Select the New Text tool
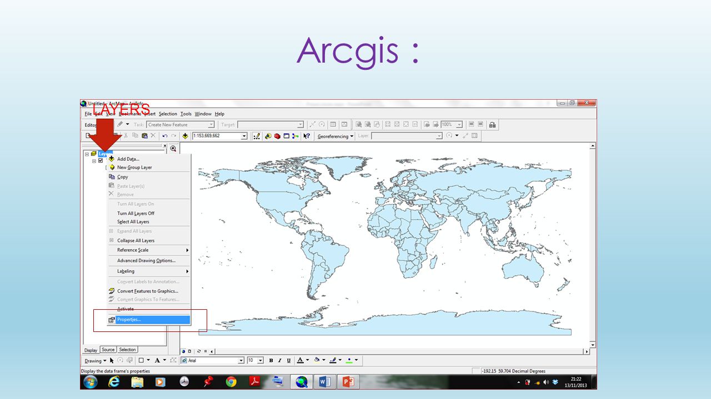This screenshot has width=711, height=399. tap(157, 360)
